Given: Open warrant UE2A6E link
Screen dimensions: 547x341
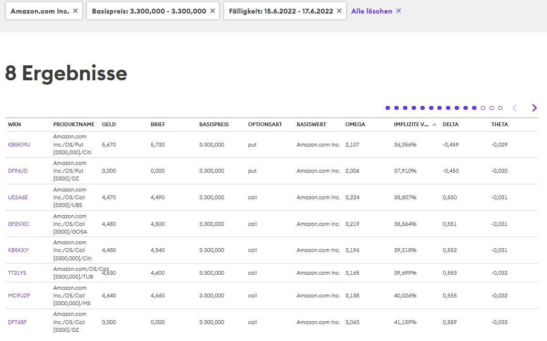Looking at the screenshot, I should coord(18,197).
